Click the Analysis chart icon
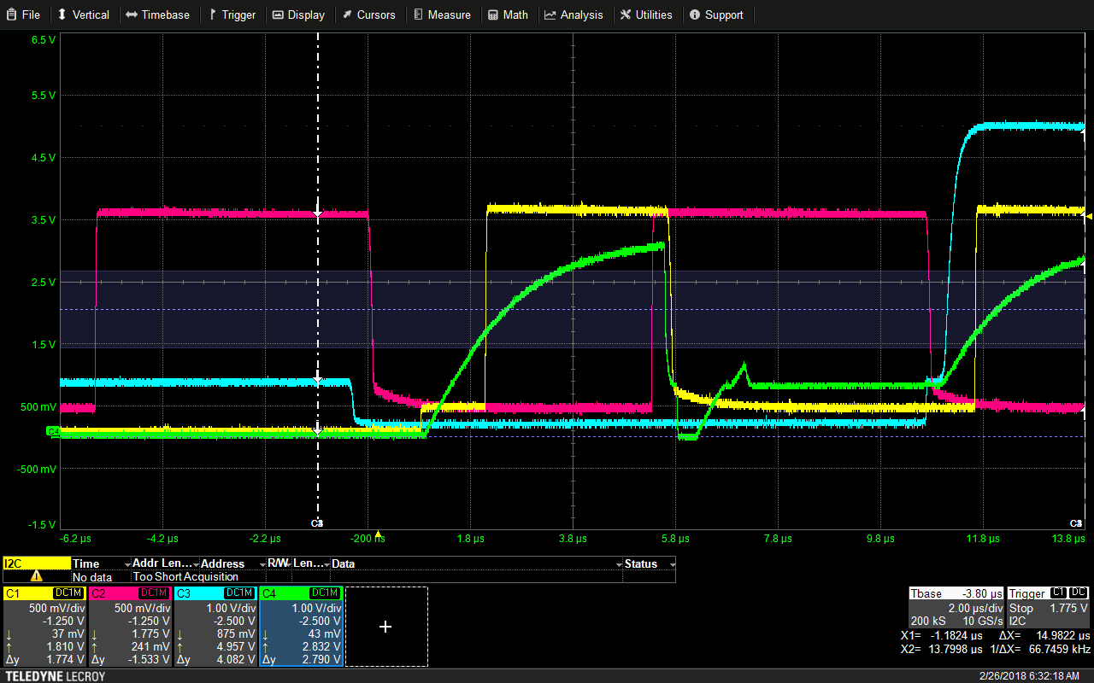Viewport: 1094px width, 683px height. pyautogui.click(x=550, y=15)
